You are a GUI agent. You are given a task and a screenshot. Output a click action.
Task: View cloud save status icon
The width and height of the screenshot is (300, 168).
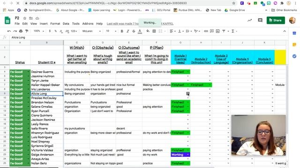coord(37,18)
